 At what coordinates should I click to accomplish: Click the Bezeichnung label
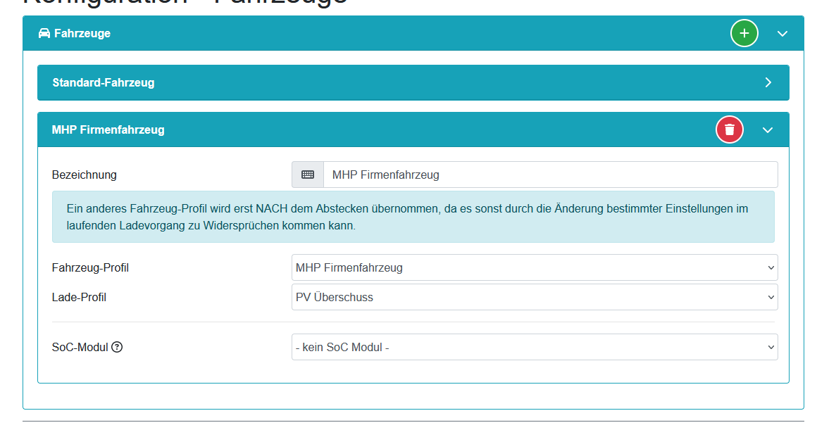point(84,175)
